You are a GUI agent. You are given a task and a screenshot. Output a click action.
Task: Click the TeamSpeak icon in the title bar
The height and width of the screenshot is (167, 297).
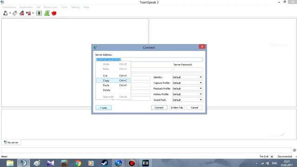click(x=2, y=2)
